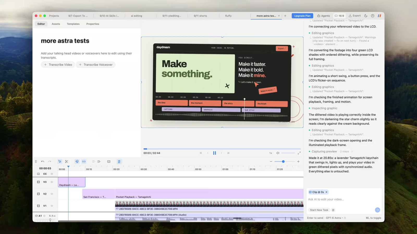Click the lines-with-arrow timeline toolbar icon
This screenshot has width=417, height=234.
click(x=99, y=161)
